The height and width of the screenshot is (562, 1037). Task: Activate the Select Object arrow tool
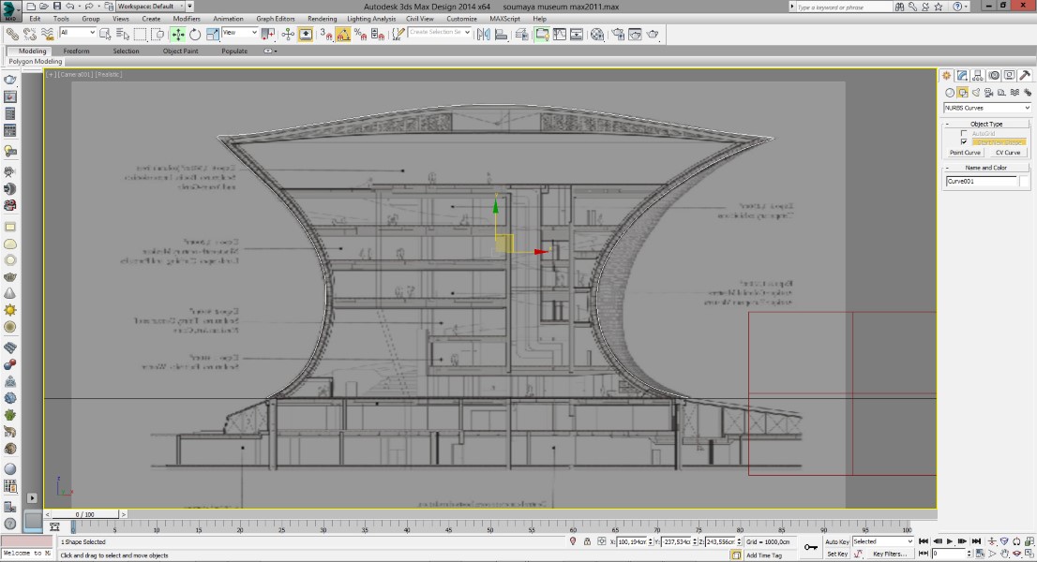(105, 35)
